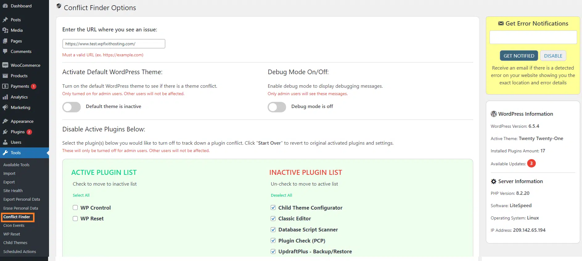
Task: Click the Payments dollar icon
Action: 5,86
